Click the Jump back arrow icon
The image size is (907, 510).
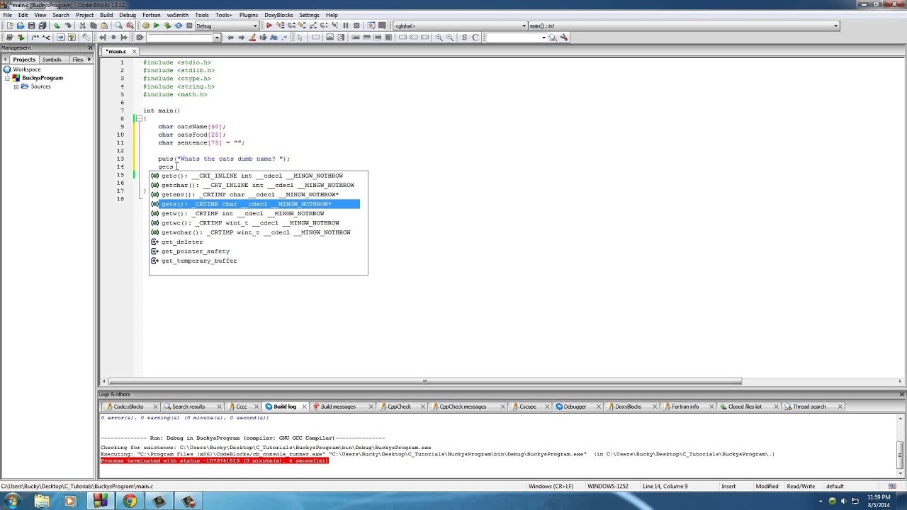[x=230, y=37]
